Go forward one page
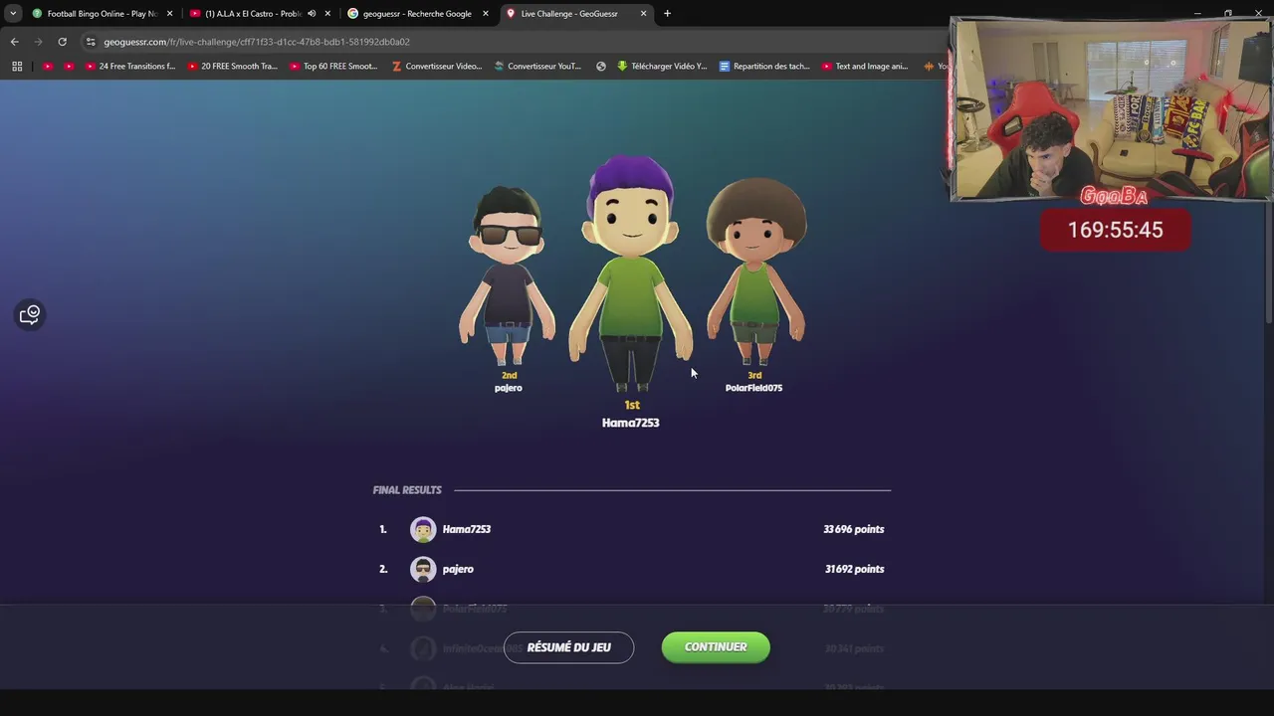Viewport: 1274px width, 716px height. click(38, 42)
